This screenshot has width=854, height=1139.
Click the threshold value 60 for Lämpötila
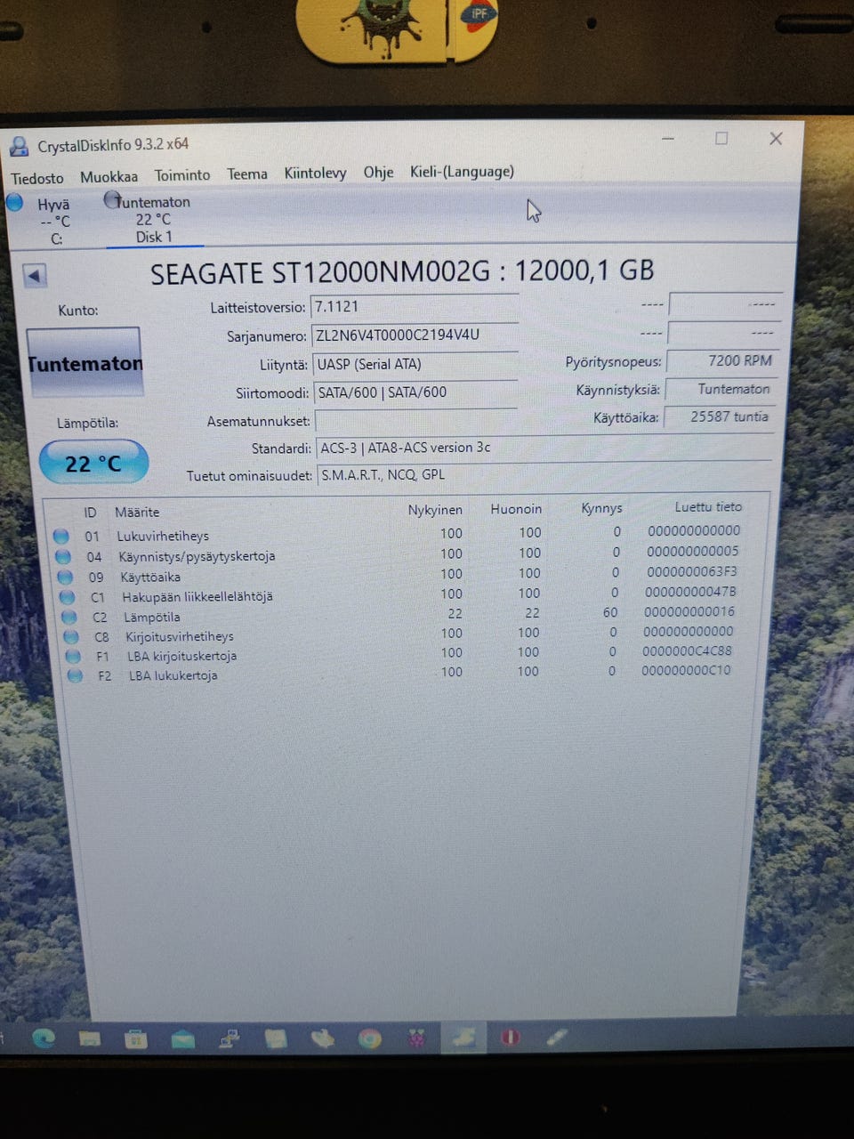click(610, 612)
